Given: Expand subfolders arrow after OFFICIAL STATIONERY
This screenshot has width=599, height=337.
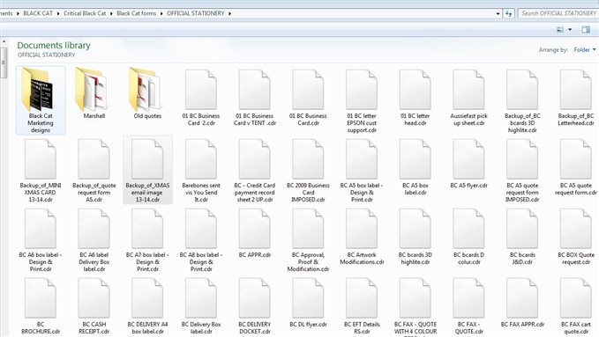Looking at the screenshot, I should click(229, 13).
